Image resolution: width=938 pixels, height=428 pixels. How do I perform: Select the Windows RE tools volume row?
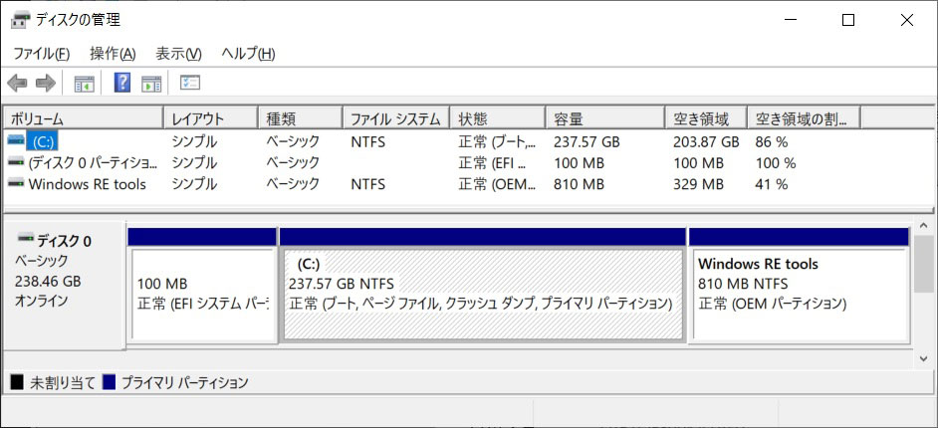[87, 184]
